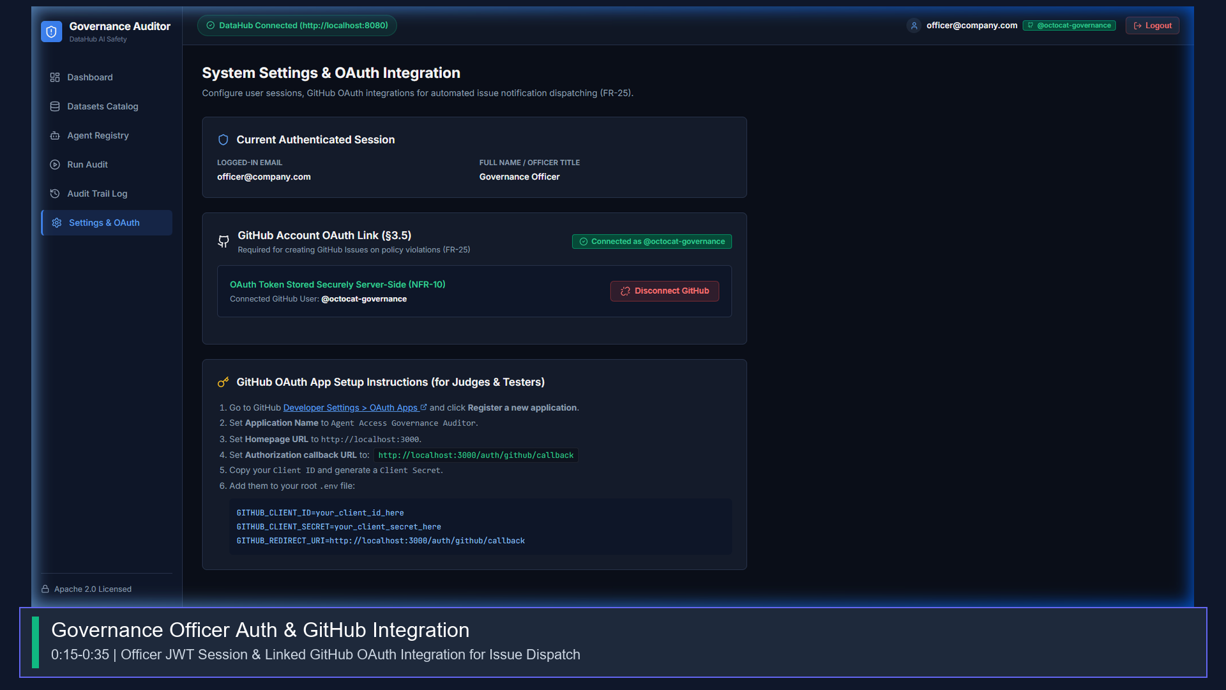
Task: Click the Governance Officer title value
Action: coord(519,177)
